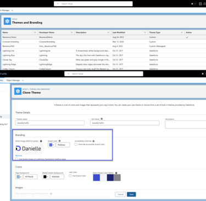Click the Danielle brand image thumbnail
The image size is (206, 201).
(x=29, y=148)
